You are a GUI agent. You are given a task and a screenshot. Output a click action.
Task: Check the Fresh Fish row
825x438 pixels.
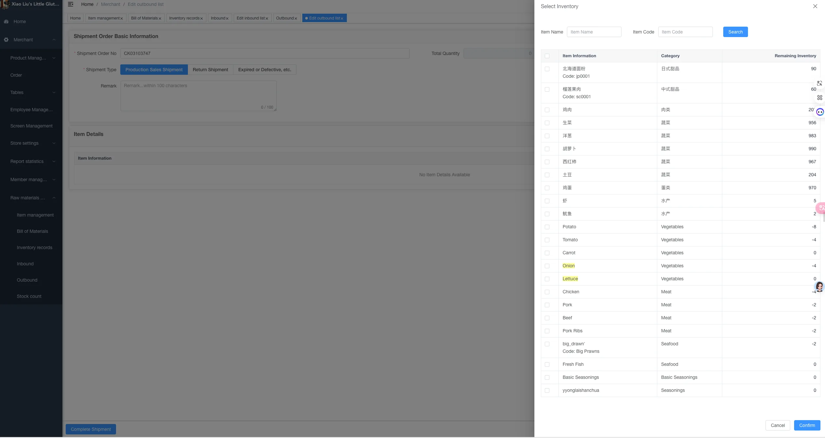pos(547,365)
